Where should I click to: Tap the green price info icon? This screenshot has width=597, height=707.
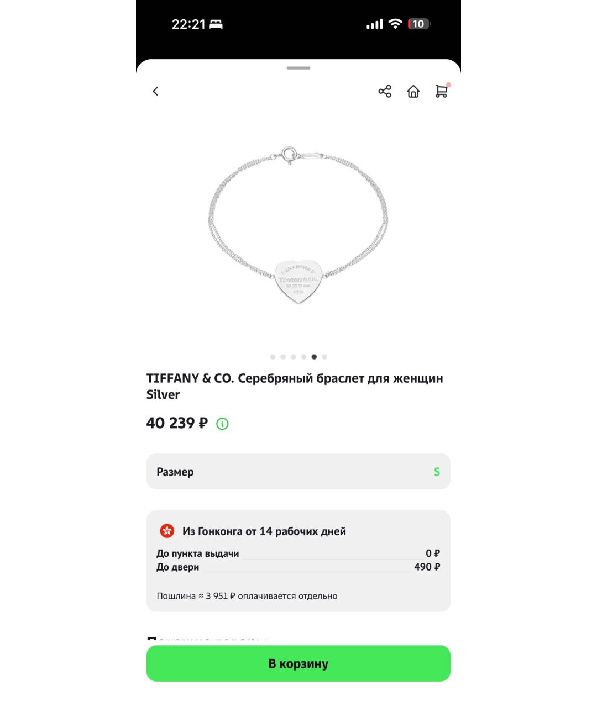(222, 424)
